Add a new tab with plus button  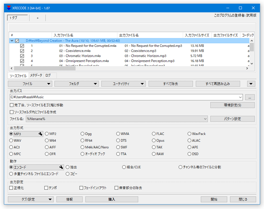(x=37, y=18)
